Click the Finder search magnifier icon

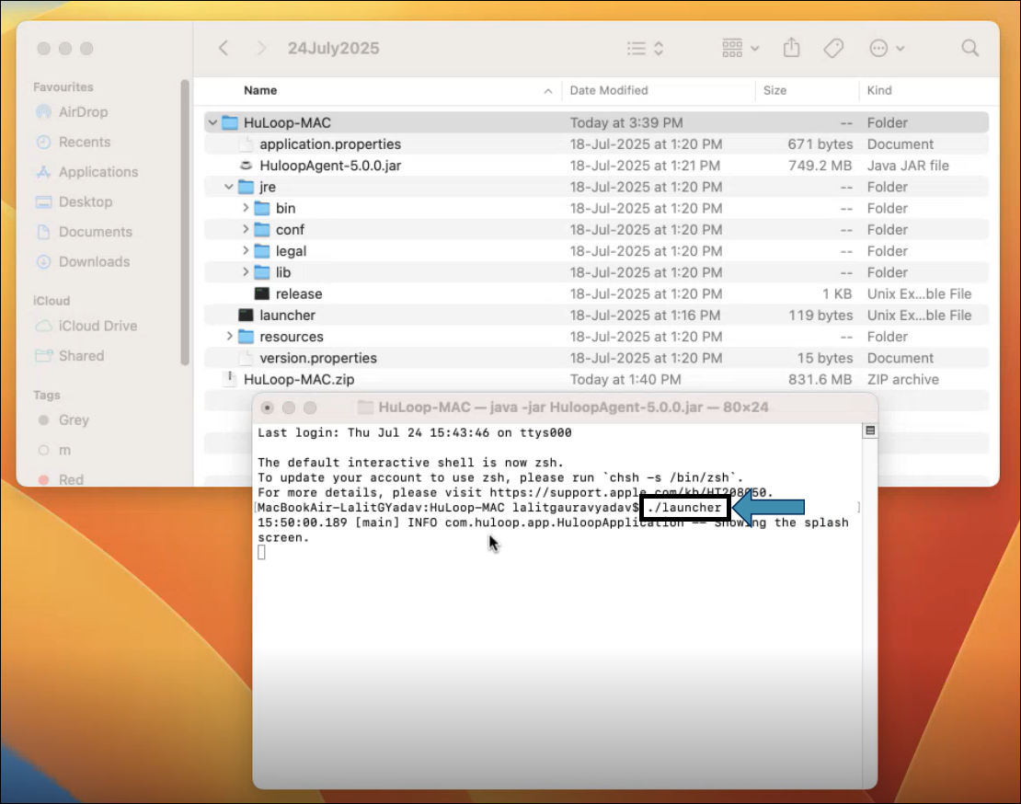[x=969, y=48]
